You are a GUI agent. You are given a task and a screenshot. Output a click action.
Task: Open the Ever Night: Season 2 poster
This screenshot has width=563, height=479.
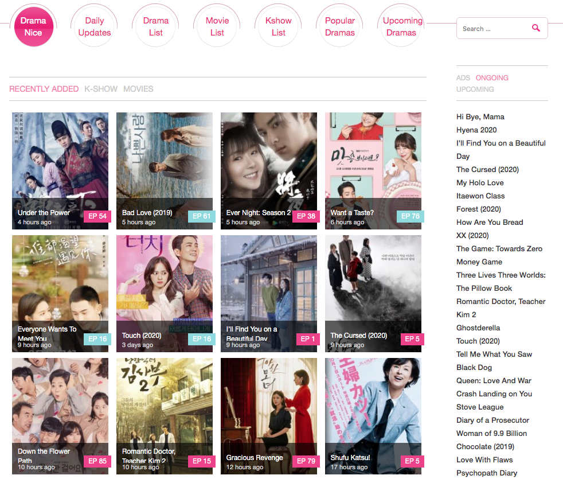(x=269, y=171)
